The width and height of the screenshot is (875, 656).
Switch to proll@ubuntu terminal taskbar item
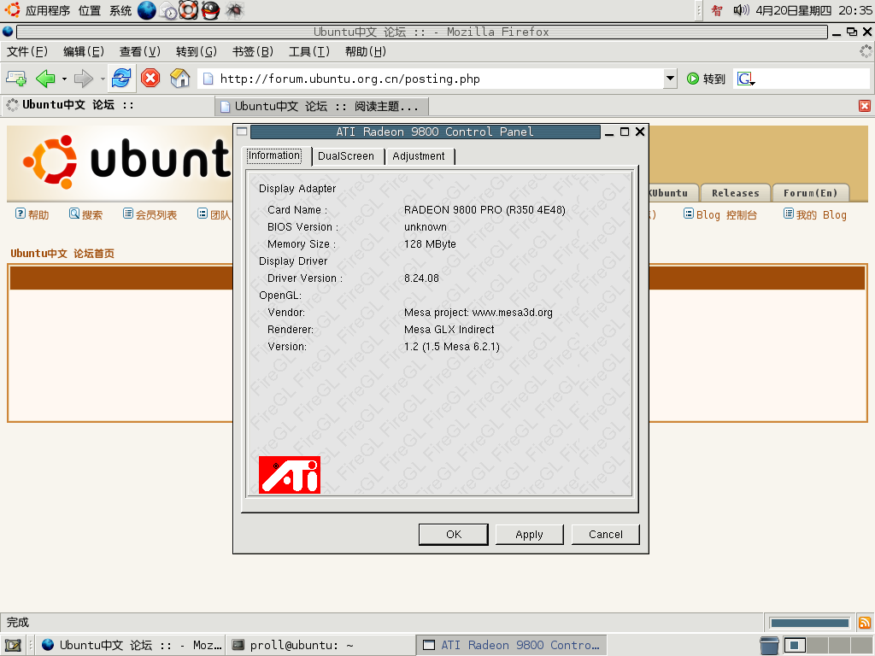[321, 646]
